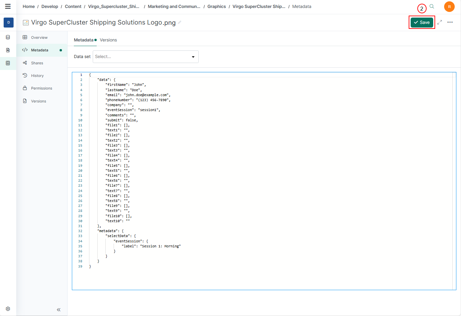461x316 pixels.
Task: Open the Data set dropdown
Action: (x=146, y=57)
